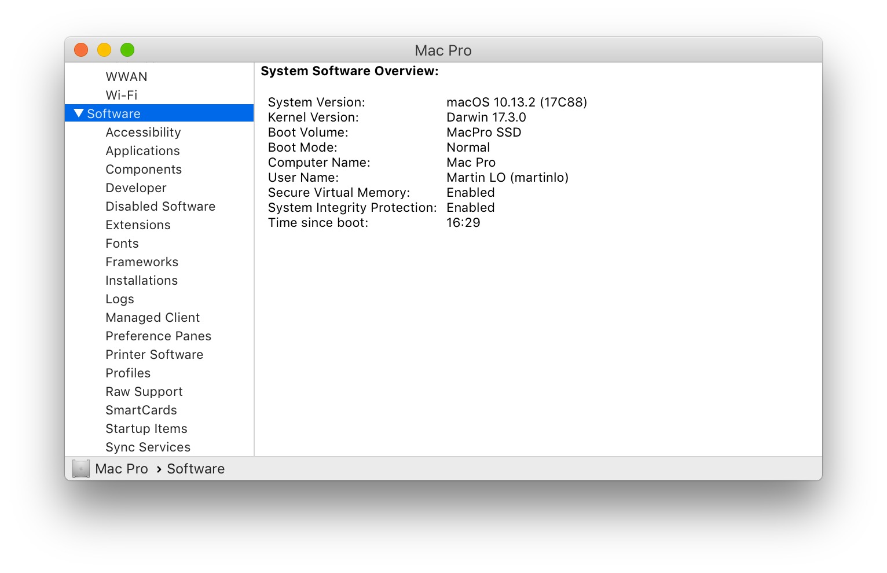
Task: Select the macOS 10.13.2 (17C88) value
Action: coord(516,102)
